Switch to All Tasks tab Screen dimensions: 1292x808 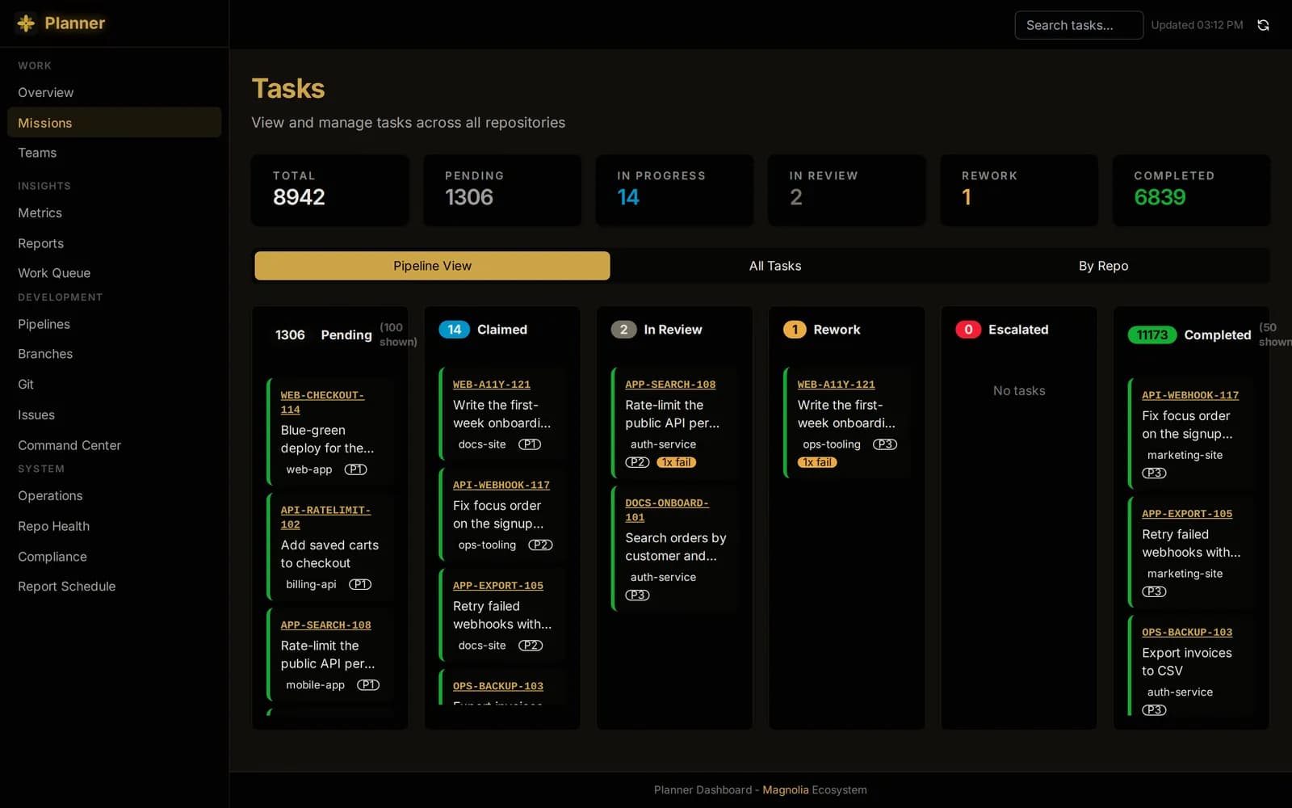(775, 266)
